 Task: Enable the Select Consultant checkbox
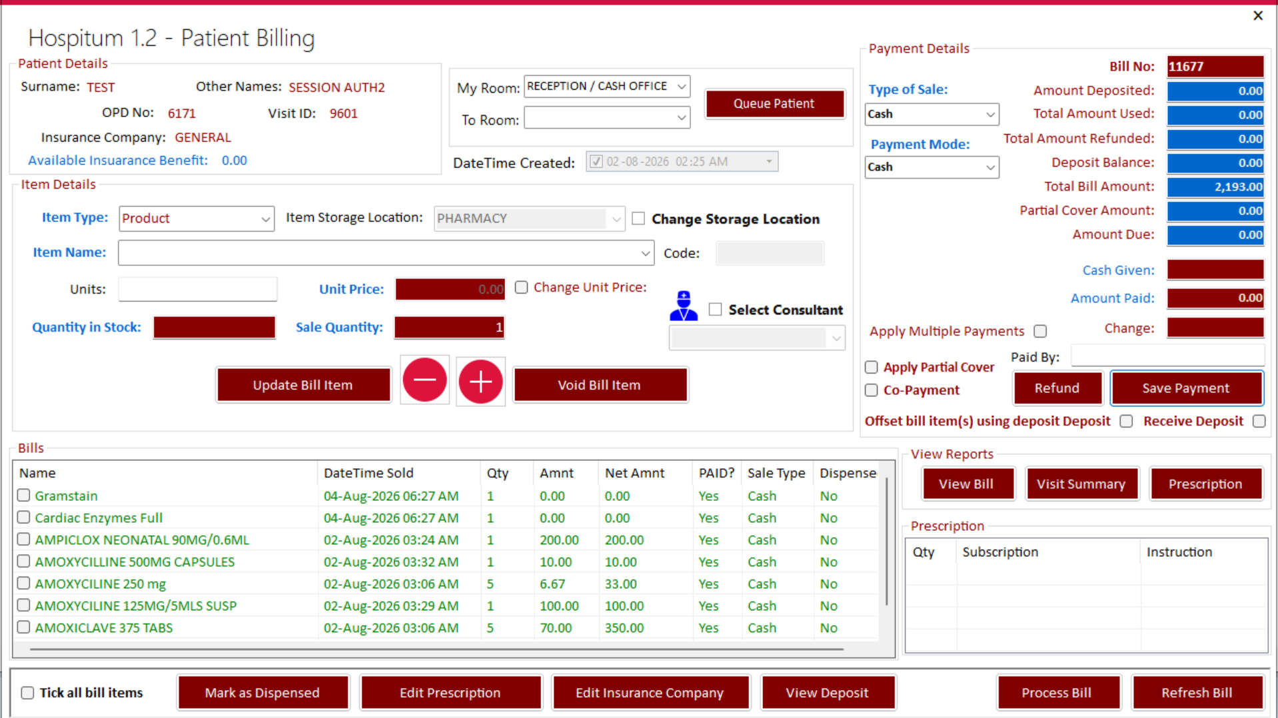point(715,309)
